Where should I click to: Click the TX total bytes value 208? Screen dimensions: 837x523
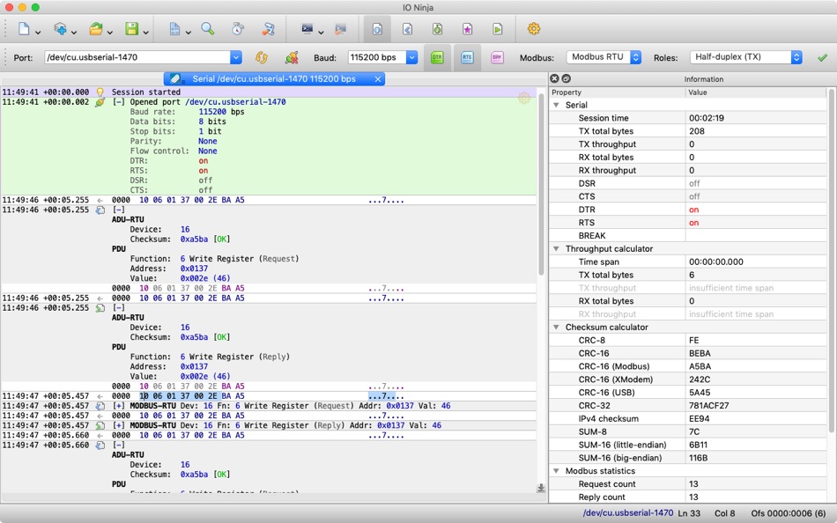(x=697, y=131)
